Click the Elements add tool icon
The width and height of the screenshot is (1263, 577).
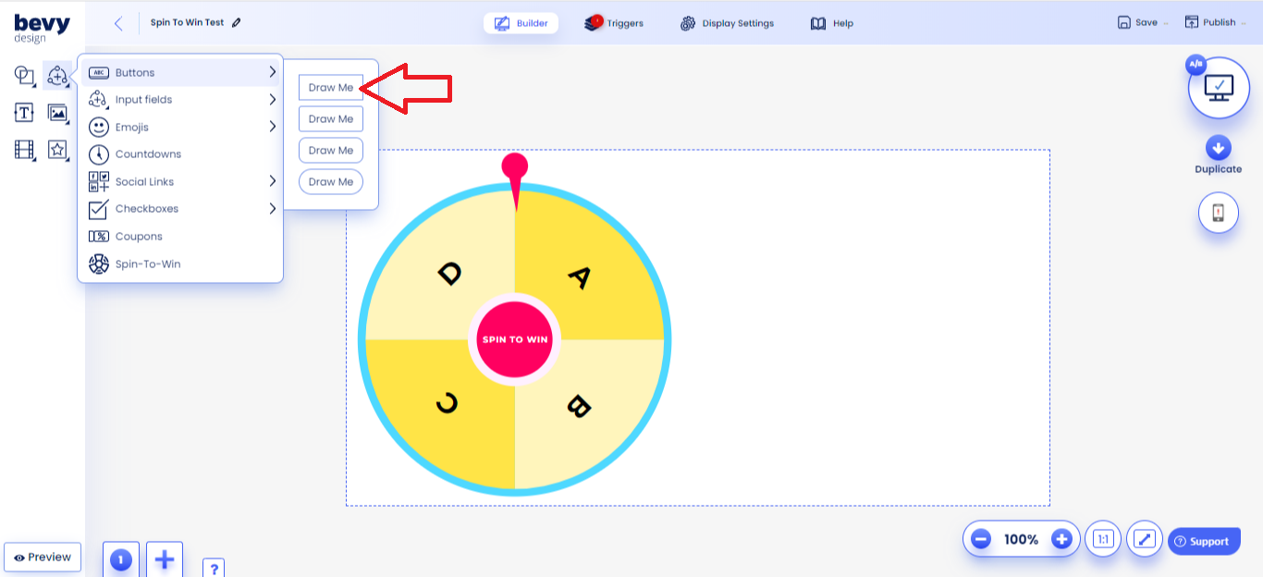(57, 76)
